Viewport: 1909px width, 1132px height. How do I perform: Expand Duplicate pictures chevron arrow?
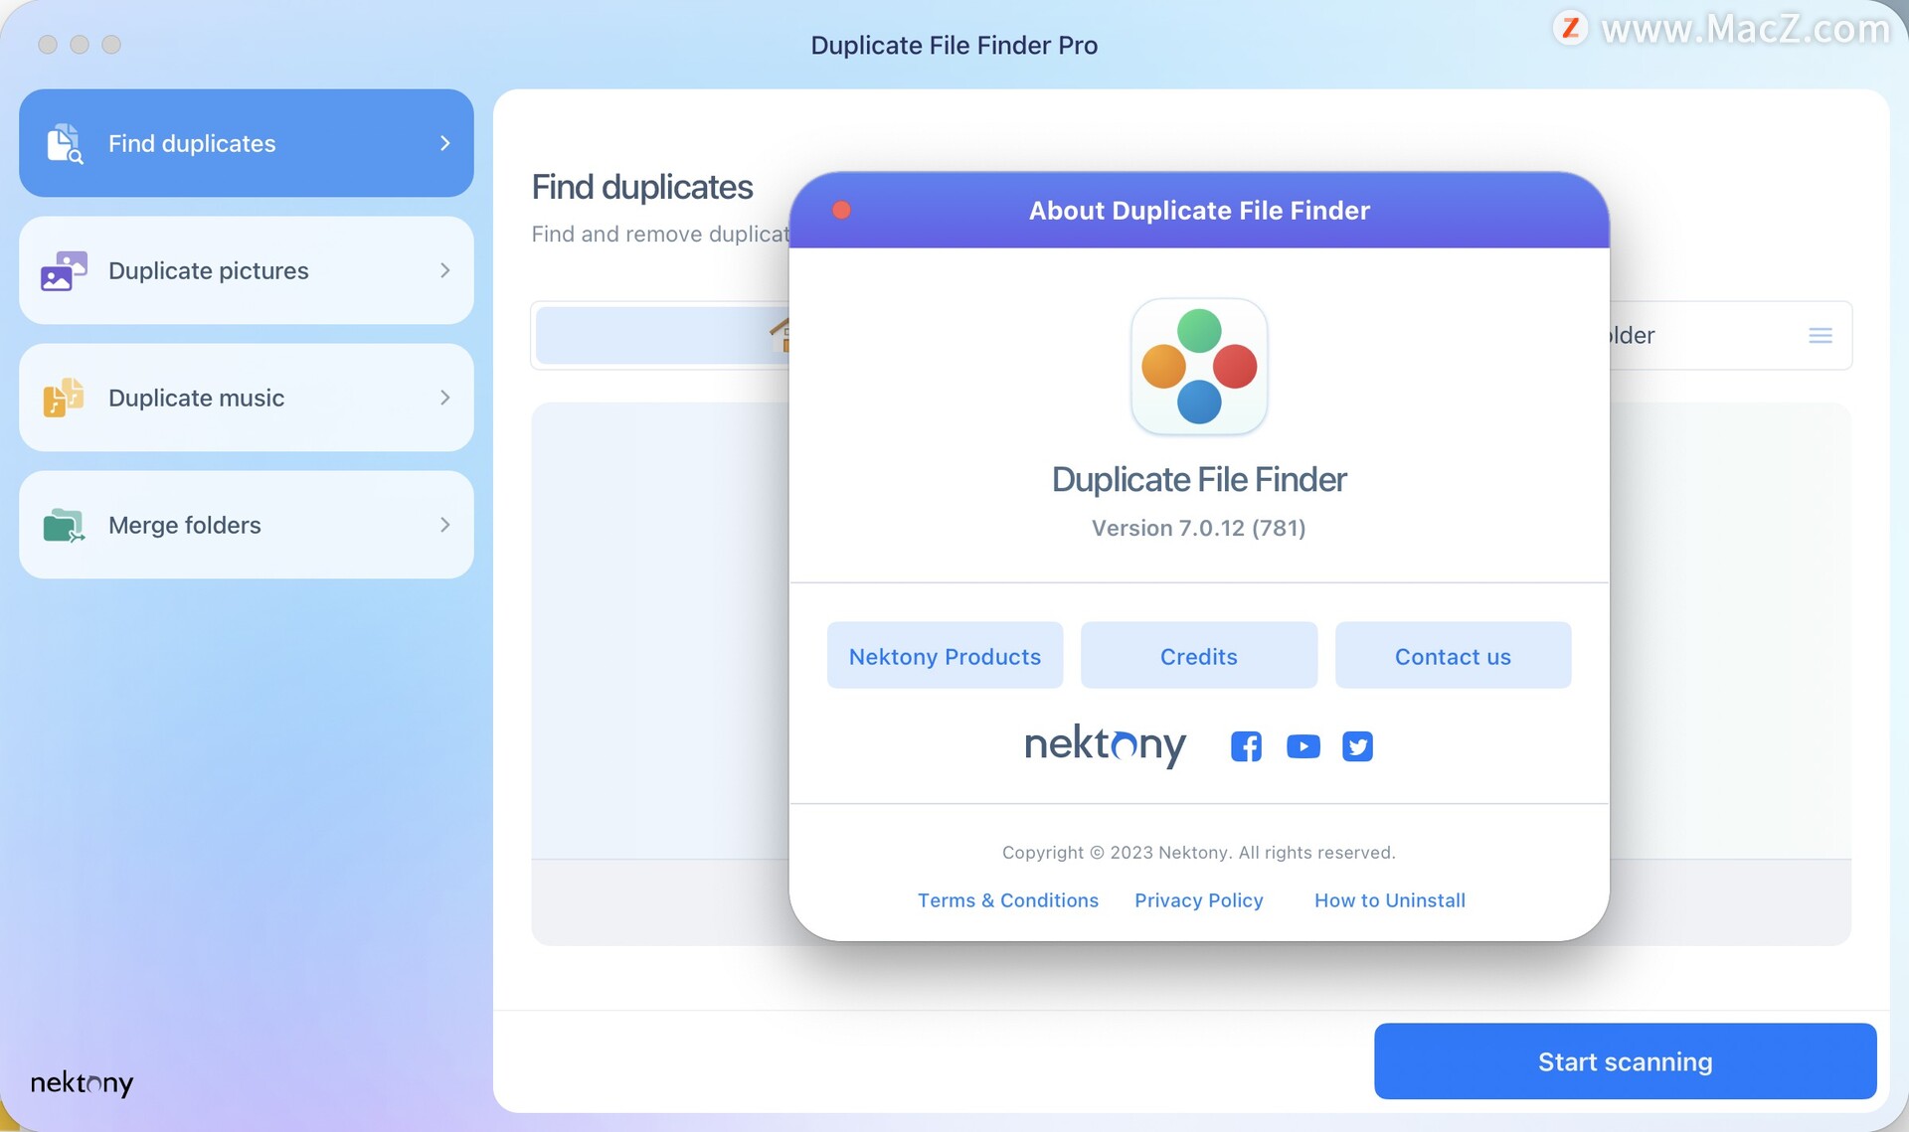coord(444,270)
